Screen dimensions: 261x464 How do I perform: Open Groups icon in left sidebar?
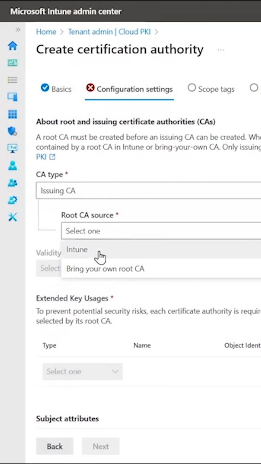[x=12, y=183]
